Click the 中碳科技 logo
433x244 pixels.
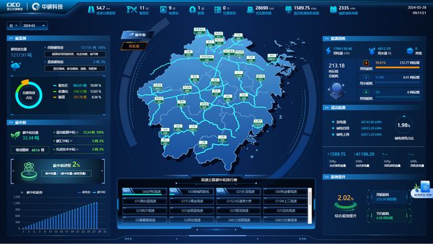pyautogui.click(x=47, y=7)
